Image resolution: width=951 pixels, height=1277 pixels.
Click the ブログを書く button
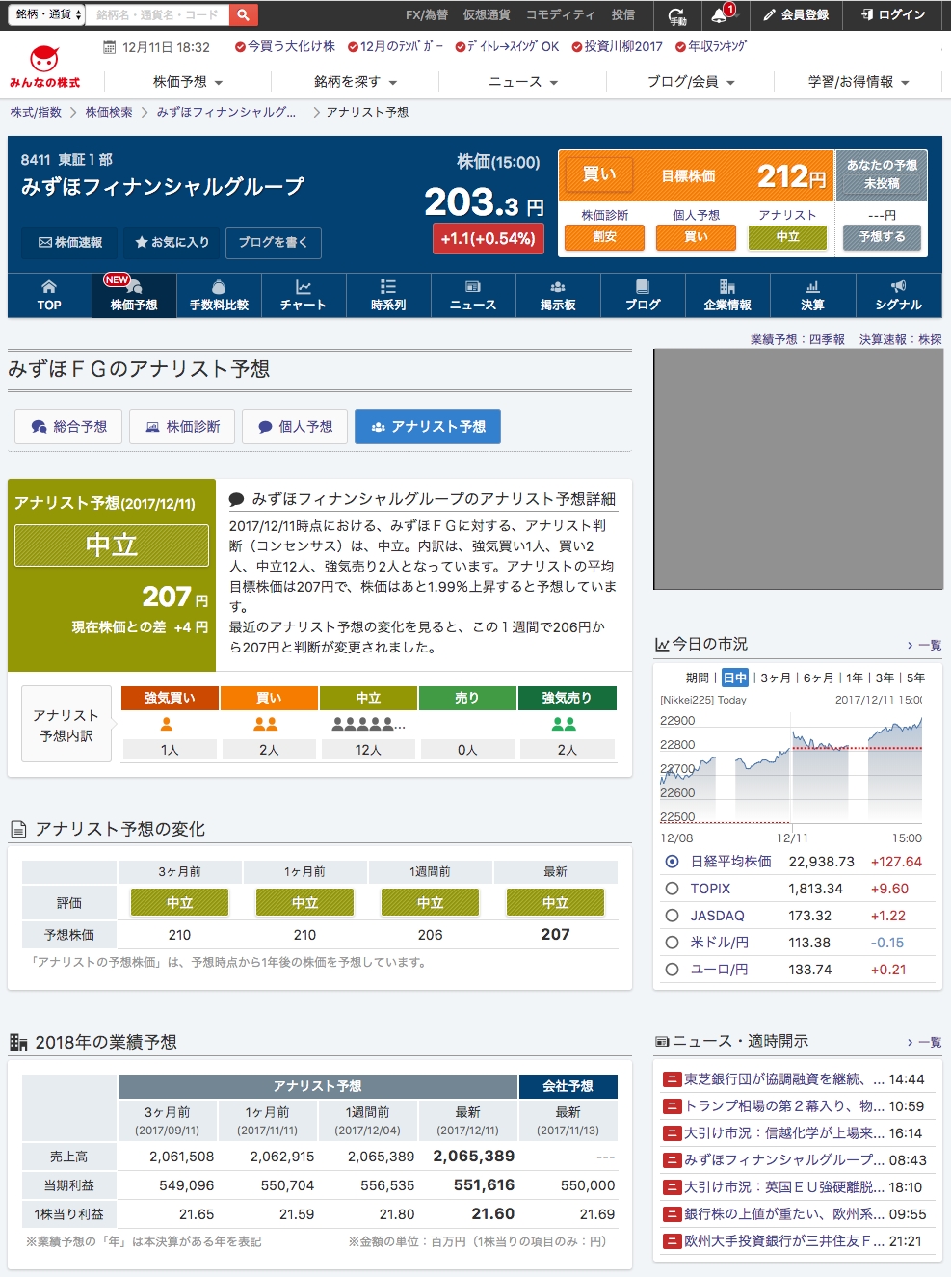(x=274, y=242)
